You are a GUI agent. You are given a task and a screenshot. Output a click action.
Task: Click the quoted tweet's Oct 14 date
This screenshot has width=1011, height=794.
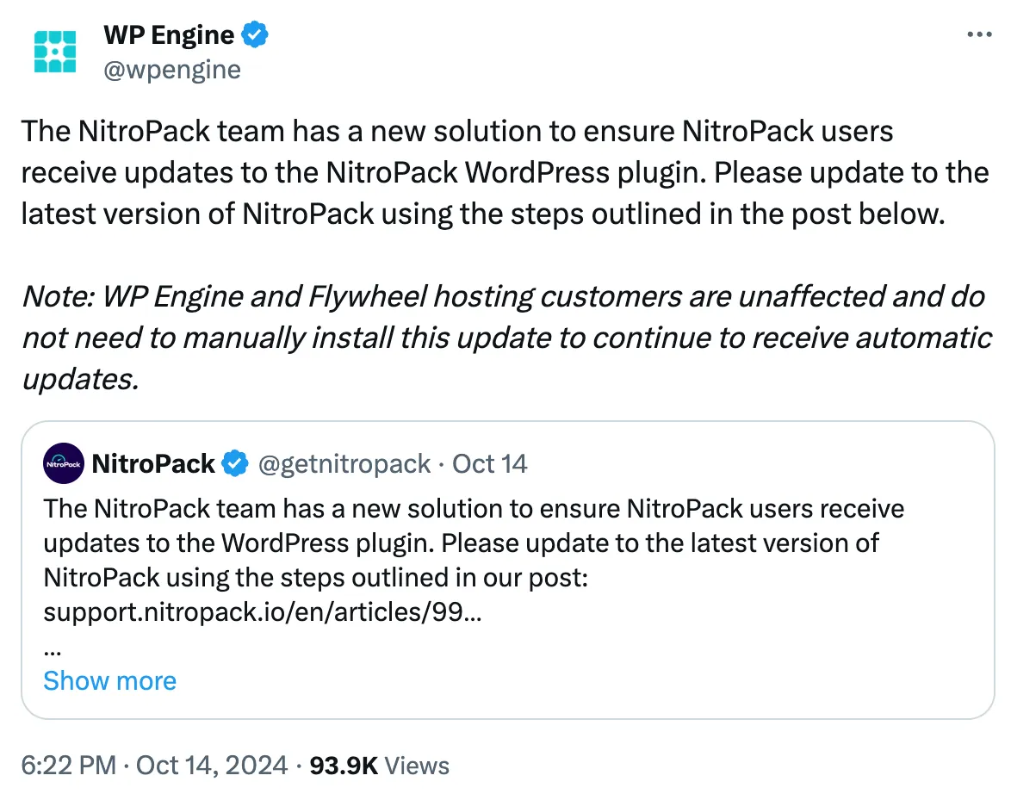489,464
